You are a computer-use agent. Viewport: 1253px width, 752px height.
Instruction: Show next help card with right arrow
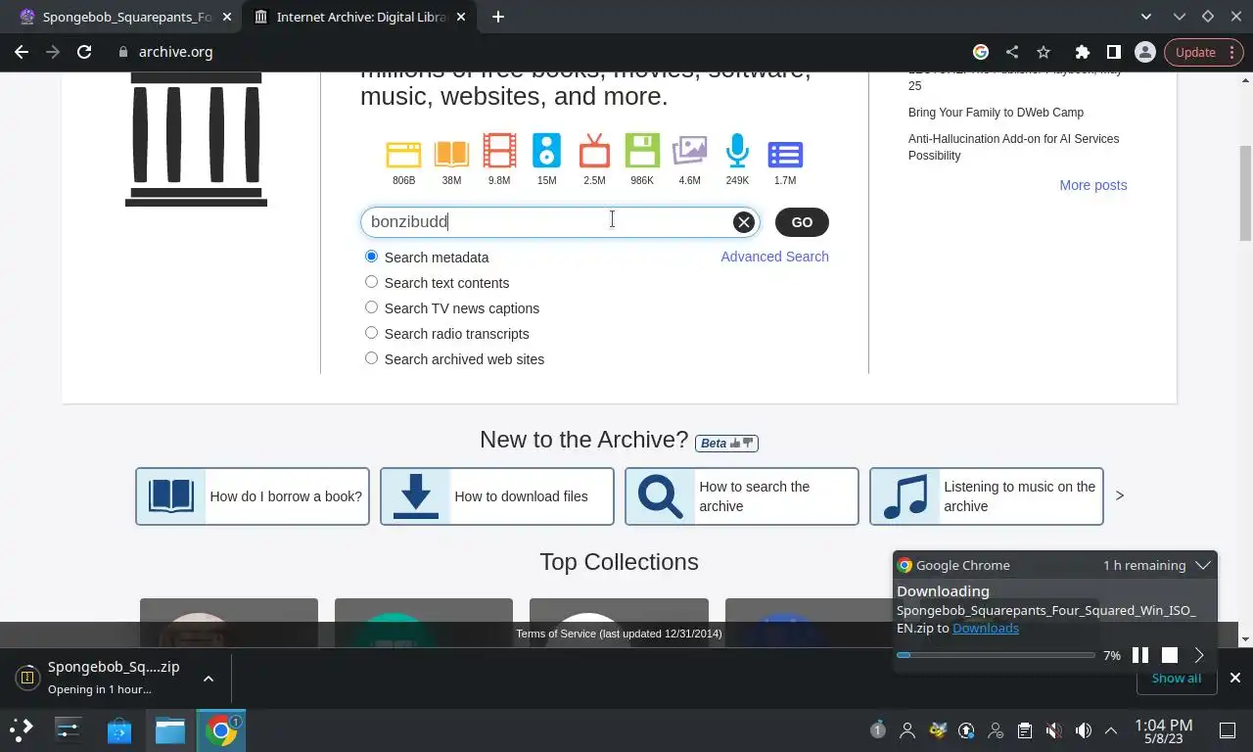(x=1120, y=495)
